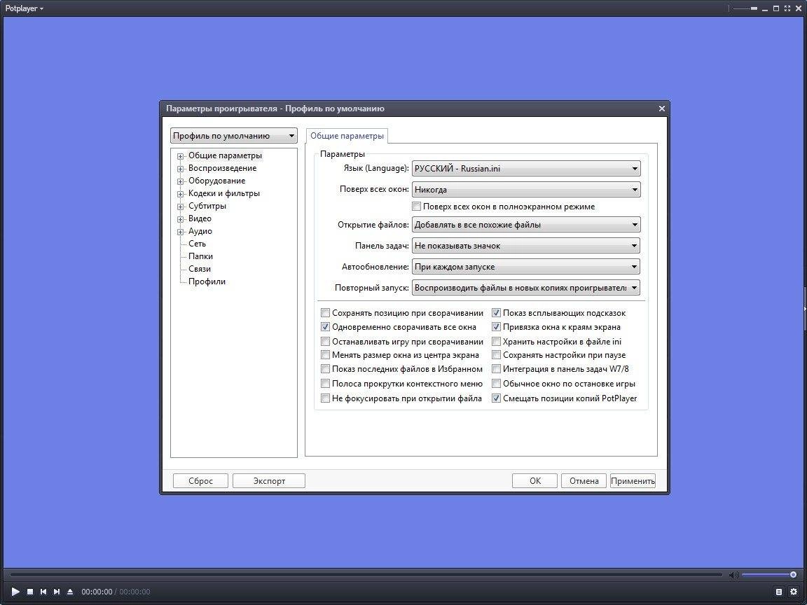This screenshot has width=807, height=605.
Task: Expand the 'Кодеки и фильтры' tree node
Action: 180,194
